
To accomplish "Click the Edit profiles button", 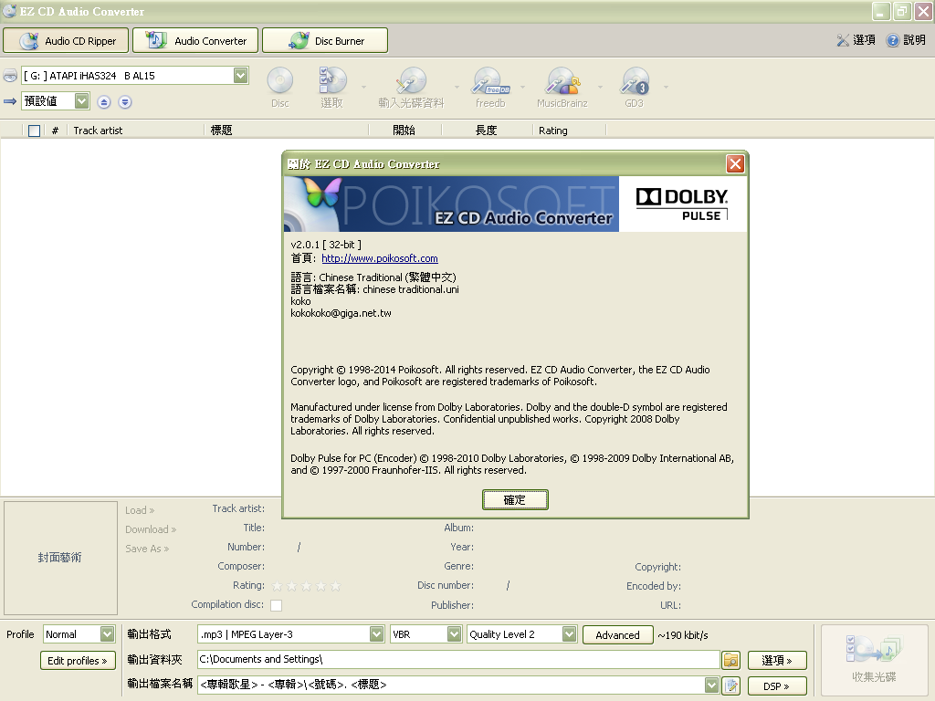I will 78,661.
